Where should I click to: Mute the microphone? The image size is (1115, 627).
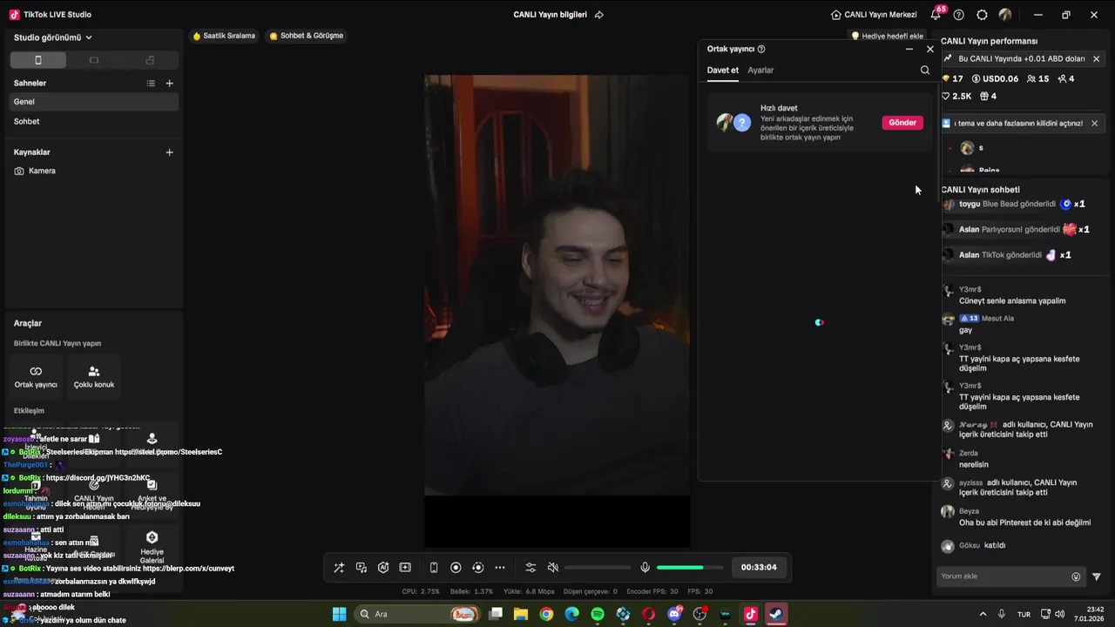(x=645, y=568)
